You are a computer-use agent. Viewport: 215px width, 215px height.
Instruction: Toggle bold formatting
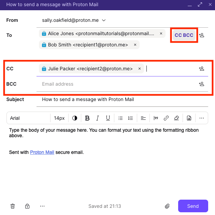click(x=87, y=118)
